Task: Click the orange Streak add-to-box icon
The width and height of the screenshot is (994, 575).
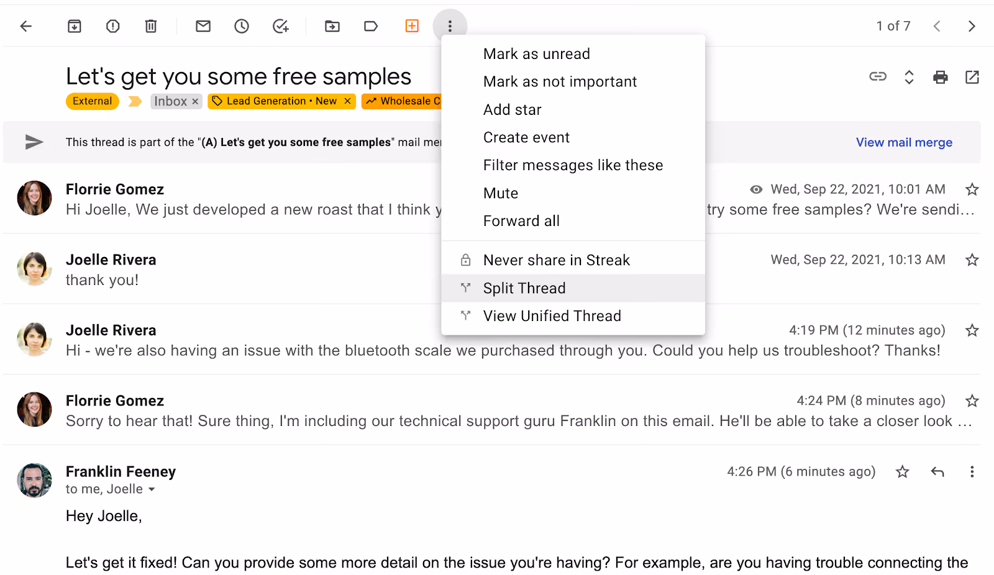Action: [412, 25]
